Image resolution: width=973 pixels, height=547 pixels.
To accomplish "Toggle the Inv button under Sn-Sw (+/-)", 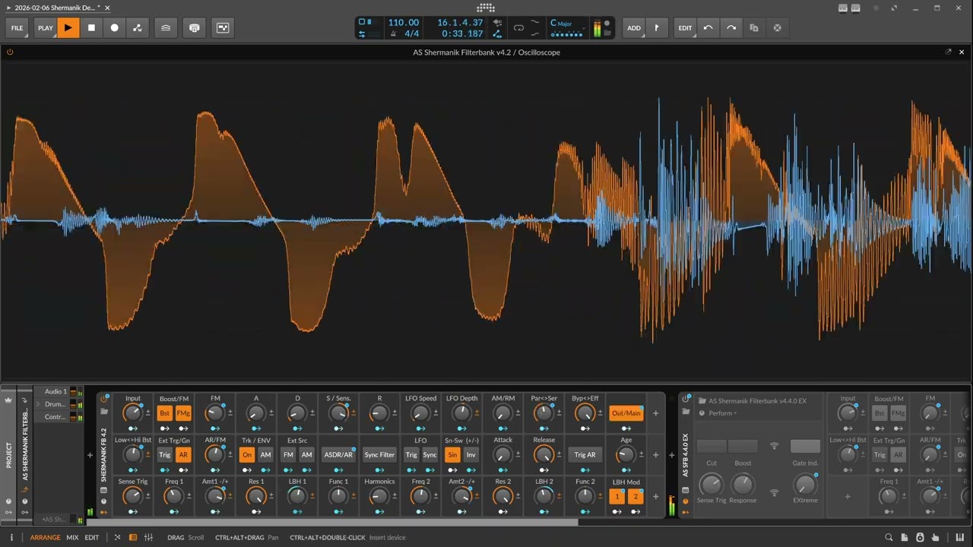I will (x=471, y=455).
